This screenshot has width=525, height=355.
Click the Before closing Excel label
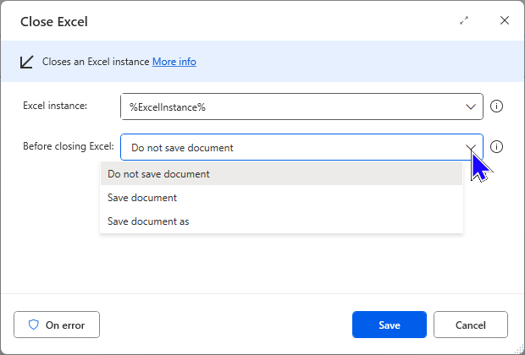tap(69, 146)
